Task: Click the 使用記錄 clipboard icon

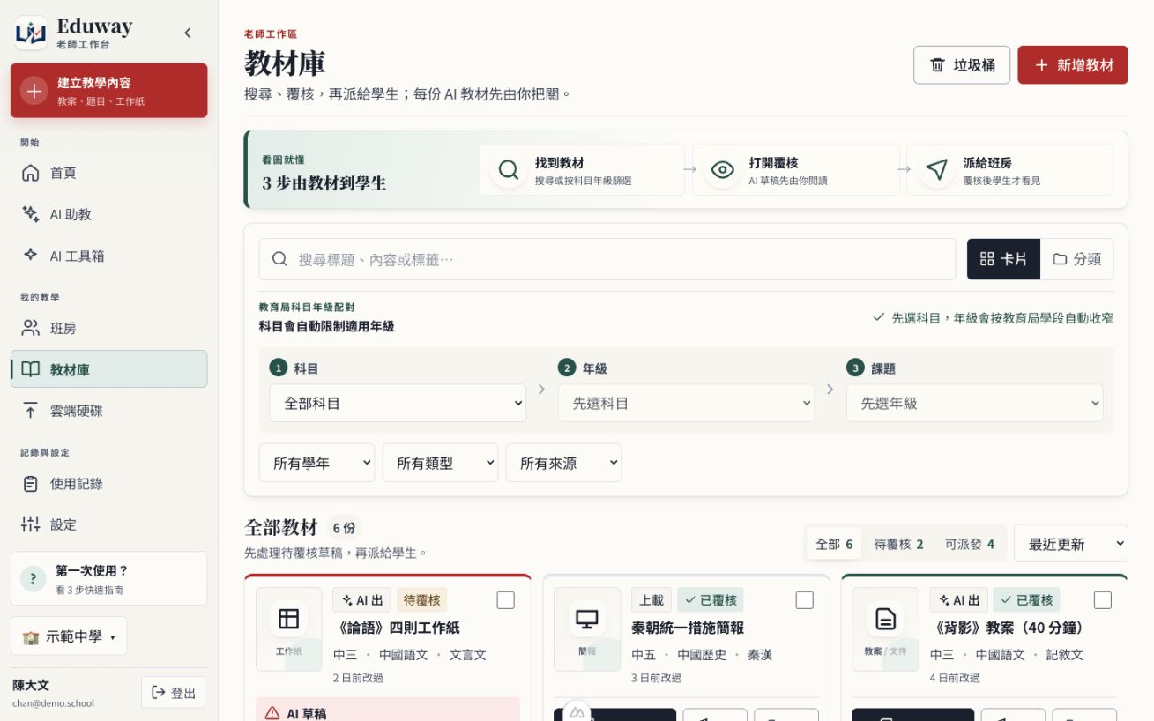Action: tap(31, 483)
